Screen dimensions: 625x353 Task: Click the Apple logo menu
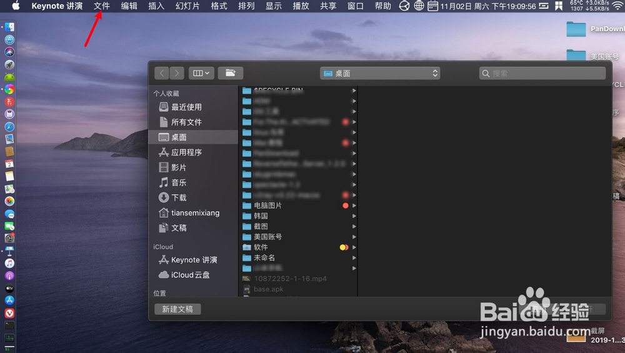tap(16, 6)
